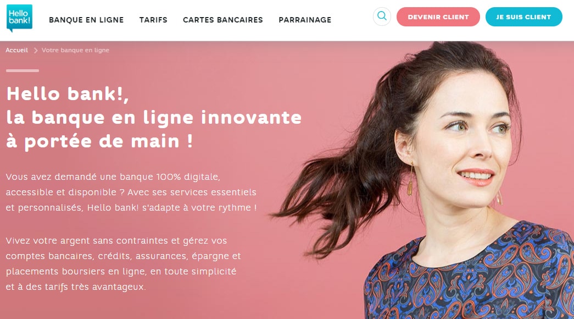574x319 pixels.
Task: Click the Devenir client button
Action: coord(438,17)
